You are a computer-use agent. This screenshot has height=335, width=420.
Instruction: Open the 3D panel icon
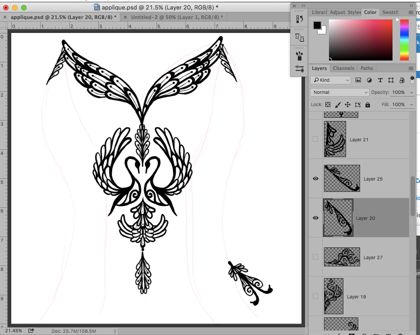pyautogui.click(x=299, y=37)
